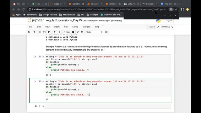This screenshot has height=113, width=201.
Task: Open a new browser tab
Action: [x=181, y=4]
